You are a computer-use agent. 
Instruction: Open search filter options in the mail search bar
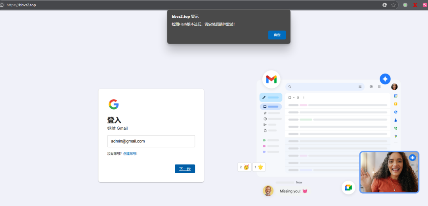(360, 87)
